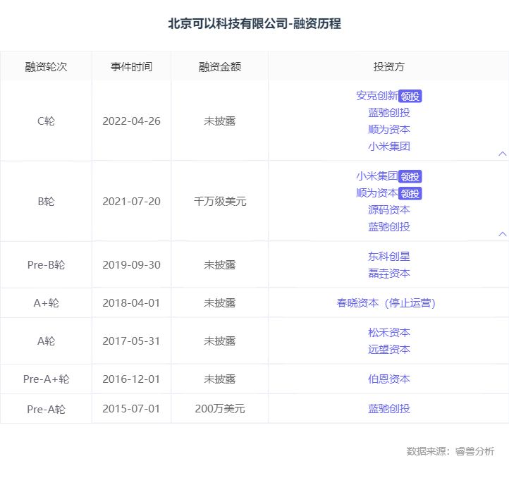
Task: Click the date 2017-05-31
Action: pyautogui.click(x=131, y=341)
